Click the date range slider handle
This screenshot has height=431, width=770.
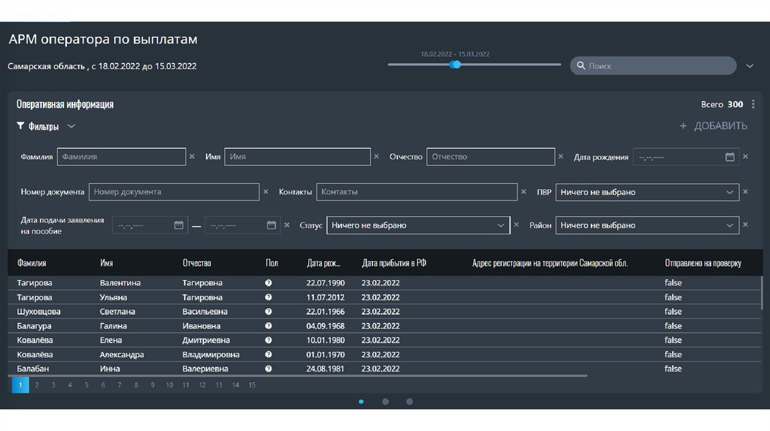click(x=456, y=65)
